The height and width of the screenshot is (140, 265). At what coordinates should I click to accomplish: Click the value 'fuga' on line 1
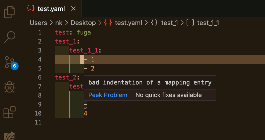tap(84, 32)
